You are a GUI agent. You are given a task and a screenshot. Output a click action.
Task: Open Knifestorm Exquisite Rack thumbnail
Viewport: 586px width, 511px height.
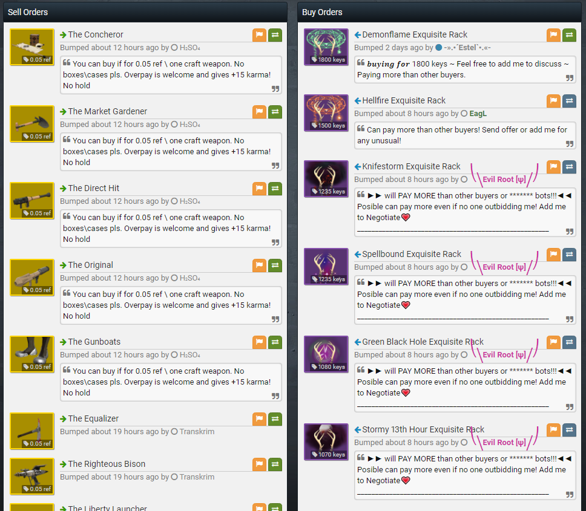click(326, 179)
